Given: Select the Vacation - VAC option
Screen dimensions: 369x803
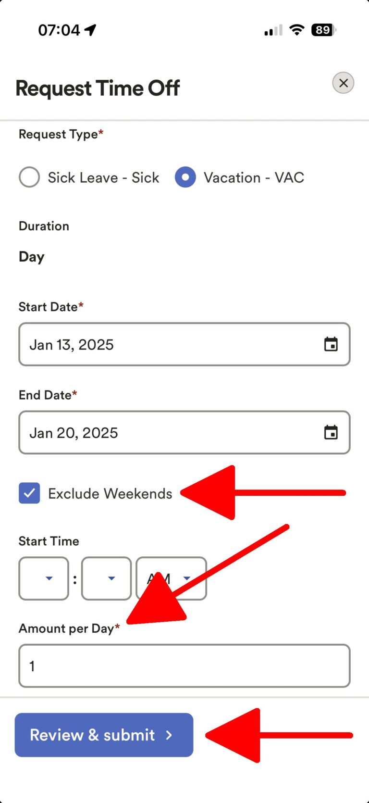Looking at the screenshot, I should [185, 177].
